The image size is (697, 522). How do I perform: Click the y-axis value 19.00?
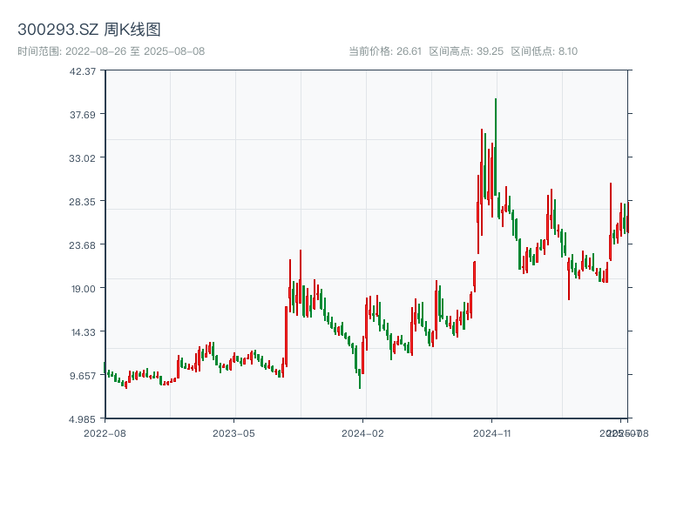point(84,289)
